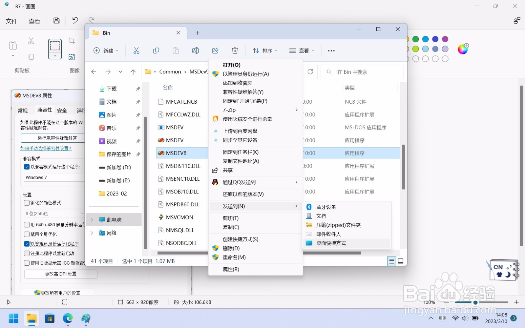
Task: Open a new Explorer tab with plus
Action: [198, 33]
